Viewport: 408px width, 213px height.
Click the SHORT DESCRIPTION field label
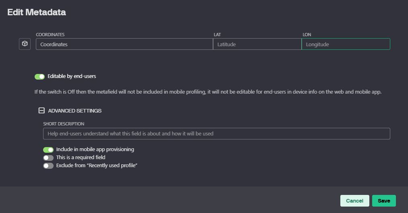pos(64,124)
